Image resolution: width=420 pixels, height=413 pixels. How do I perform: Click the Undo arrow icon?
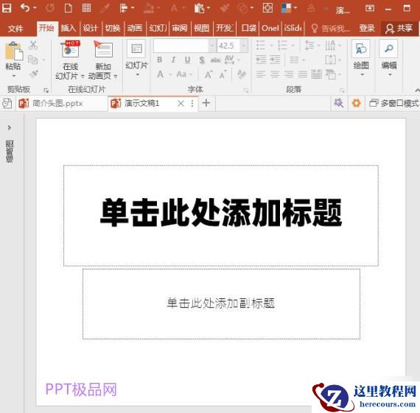pyautogui.click(x=25, y=7)
